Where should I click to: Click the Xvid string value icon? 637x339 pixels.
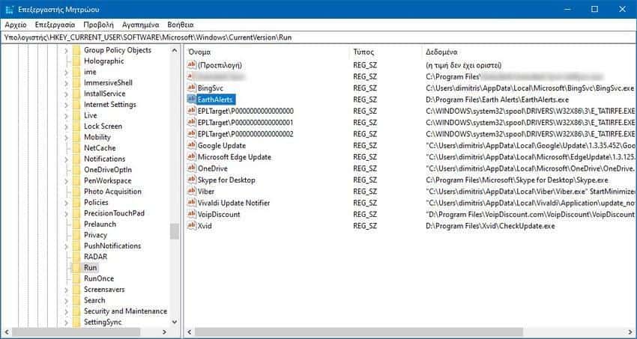point(191,226)
